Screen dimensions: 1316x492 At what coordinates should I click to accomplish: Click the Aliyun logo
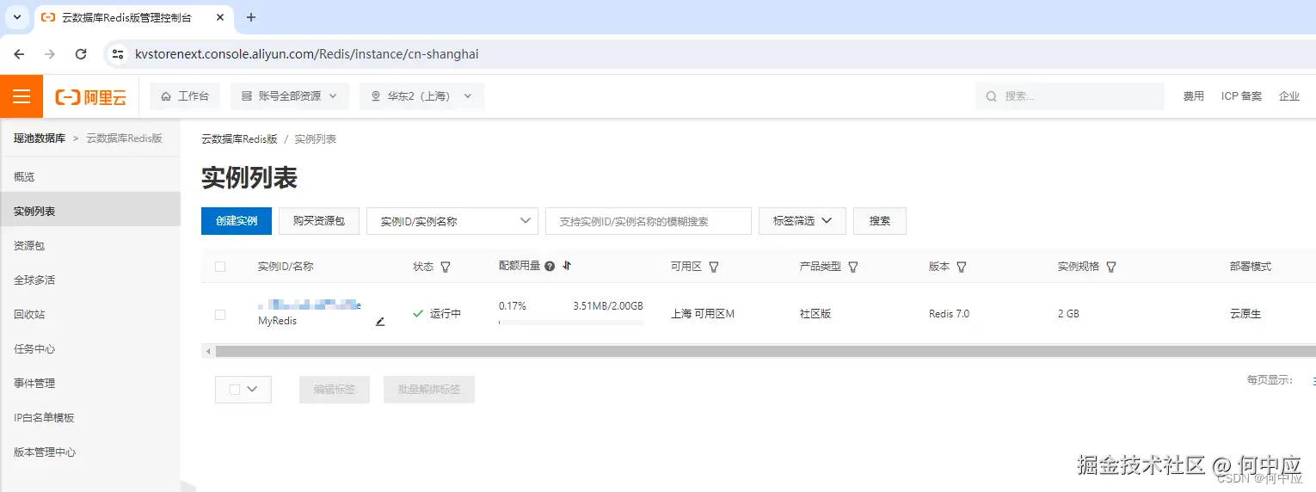pyautogui.click(x=91, y=96)
